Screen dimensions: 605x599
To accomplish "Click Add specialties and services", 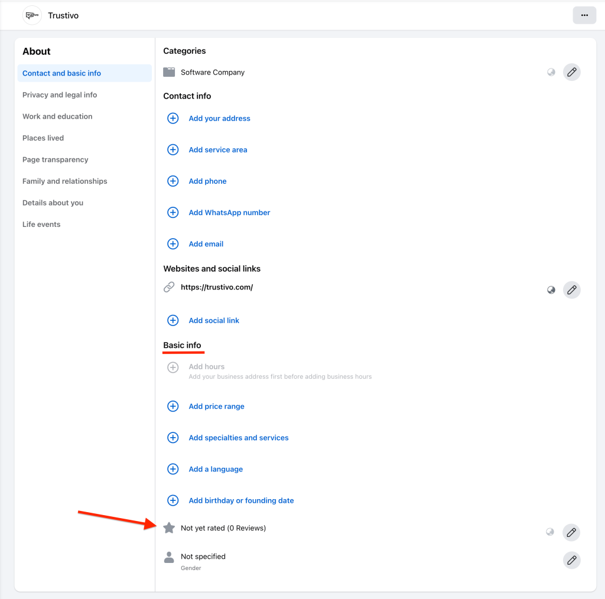I will (x=239, y=438).
